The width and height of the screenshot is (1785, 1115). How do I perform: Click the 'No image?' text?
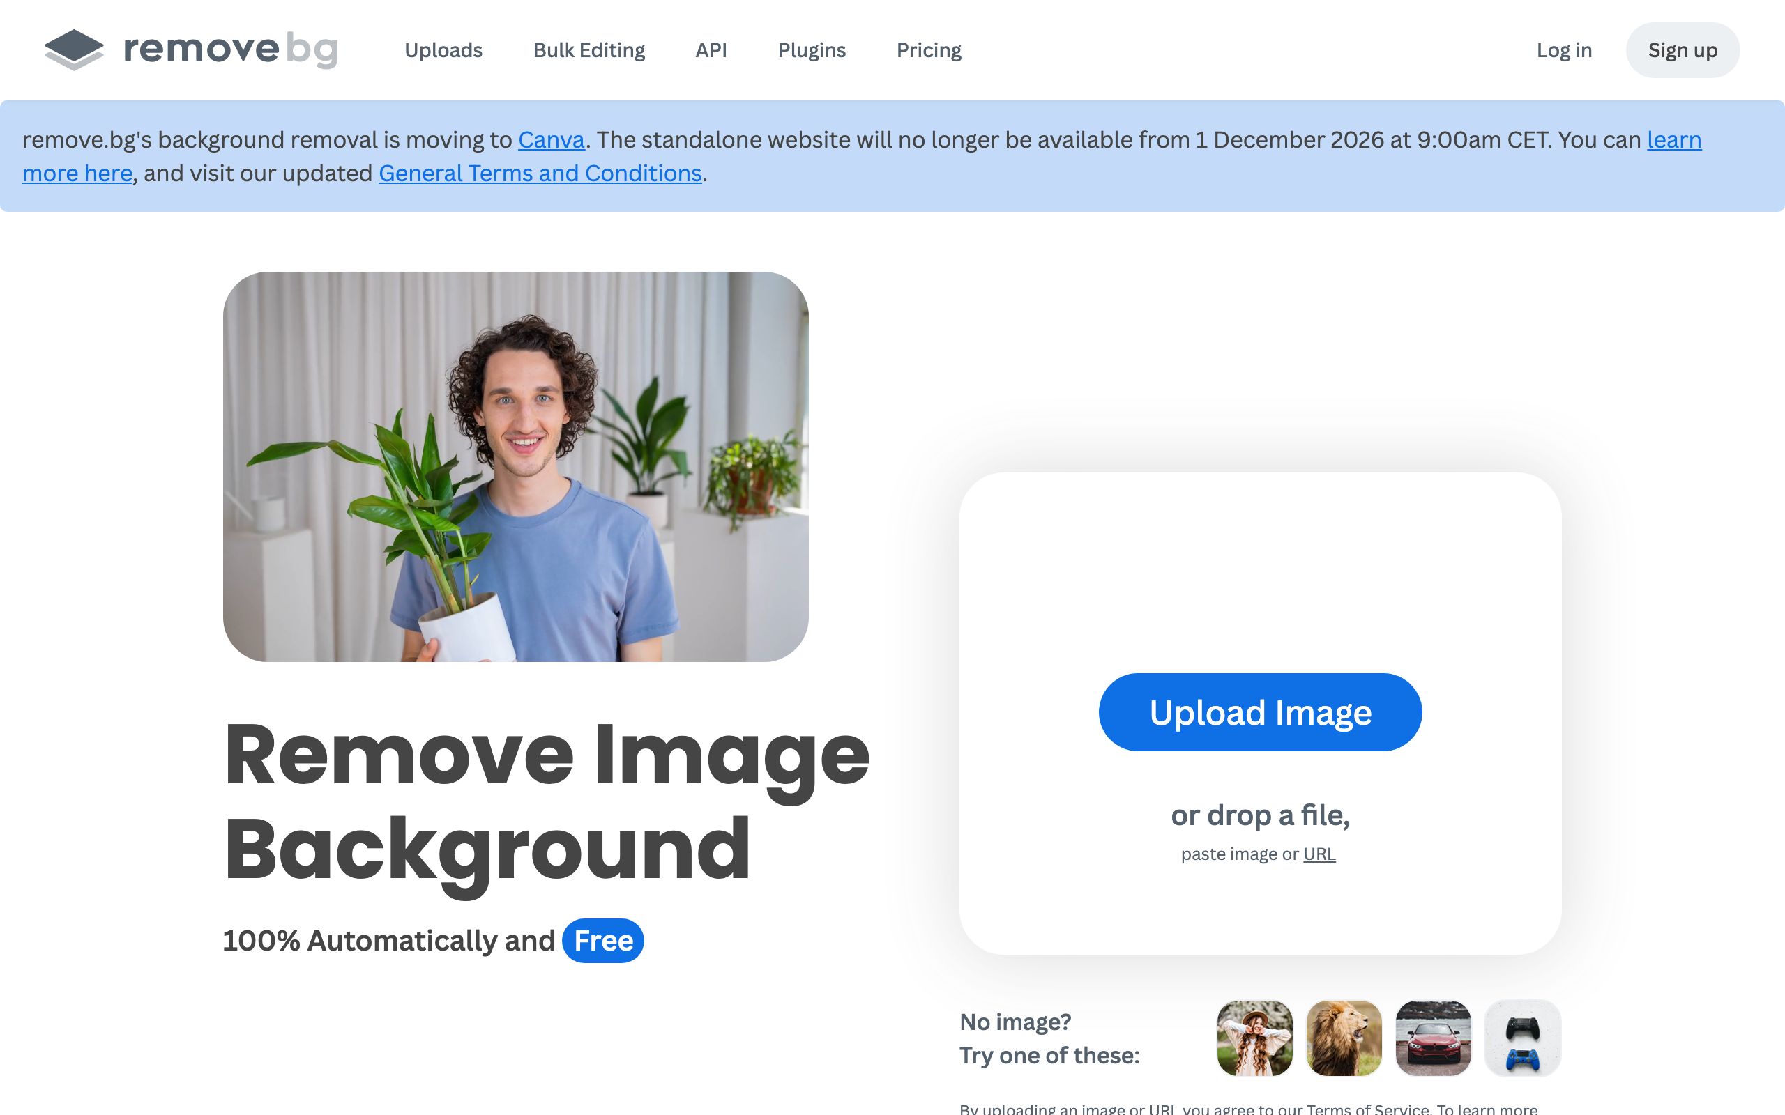click(1015, 1022)
